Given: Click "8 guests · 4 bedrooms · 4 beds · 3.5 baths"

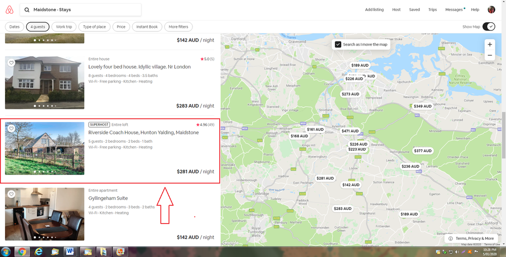Looking at the screenshot, I should tap(123, 76).
